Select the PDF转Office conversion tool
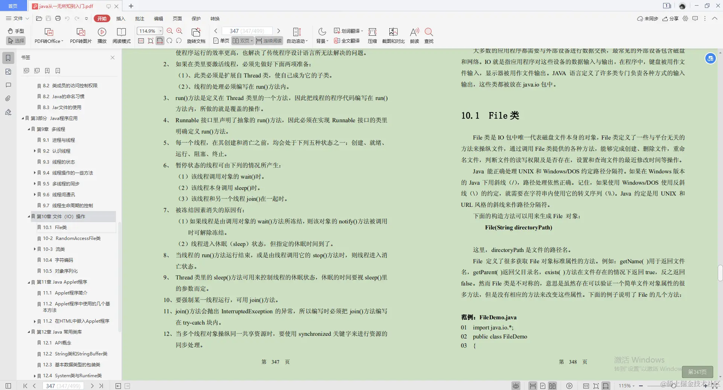Screen dimensions: 723x390 coord(48,35)
